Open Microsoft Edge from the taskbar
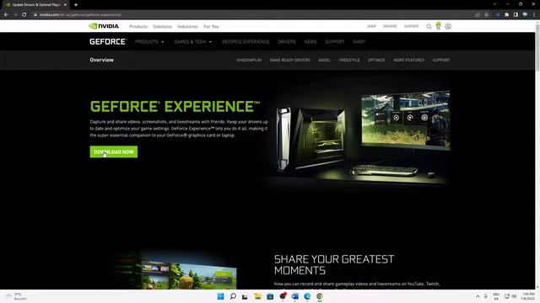The width and height of the screenshot is (540, 303). point(307,296)
